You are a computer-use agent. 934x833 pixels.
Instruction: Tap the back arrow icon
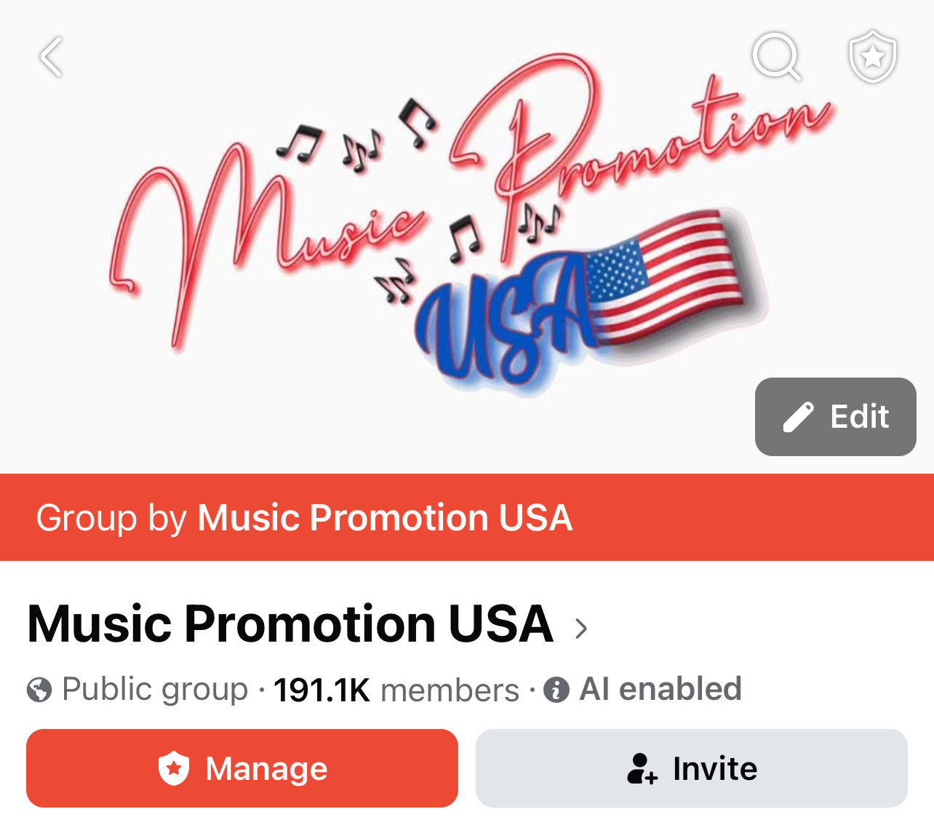tap(52, 57)
